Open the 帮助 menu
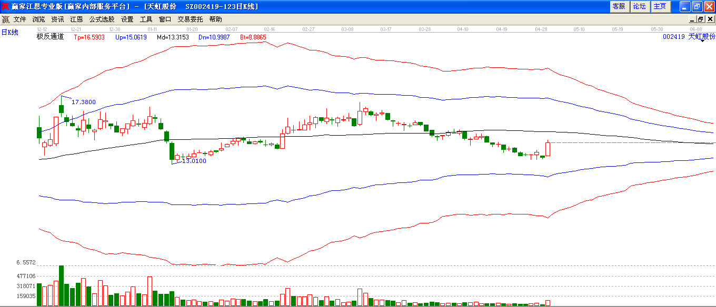 click(x=215, y=19)
